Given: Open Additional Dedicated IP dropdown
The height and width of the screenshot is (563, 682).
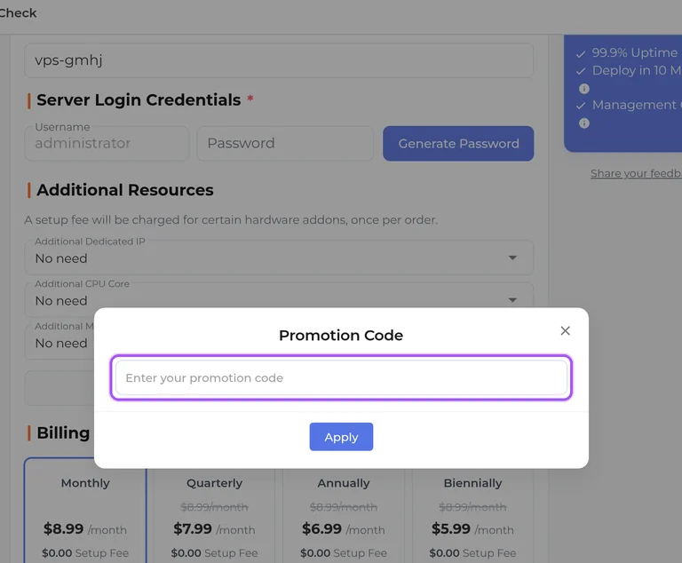Looking at the screenshot, I should pyautogui.click(x=279, y=258).
